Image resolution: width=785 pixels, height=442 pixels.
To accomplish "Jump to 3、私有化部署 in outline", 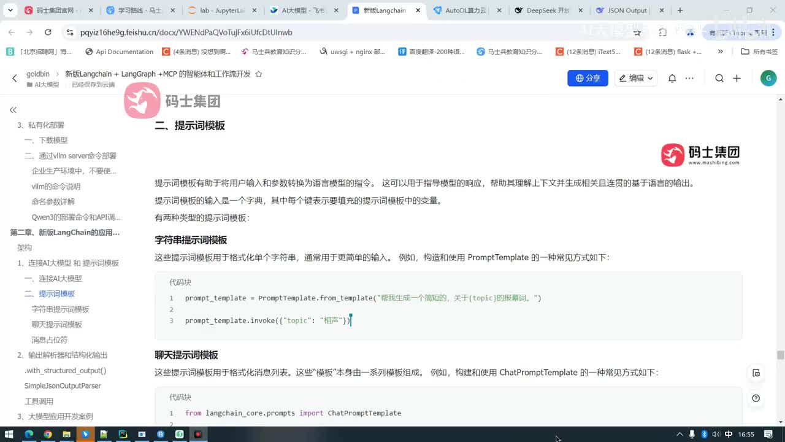I will (x=40, y=125).
